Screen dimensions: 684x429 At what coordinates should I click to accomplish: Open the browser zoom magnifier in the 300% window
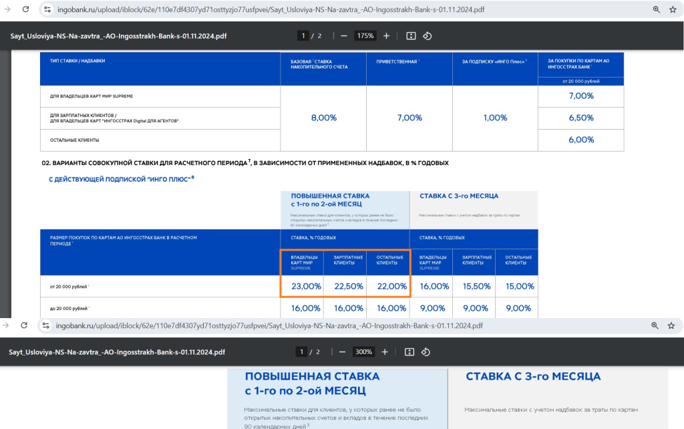coord(656,325)
